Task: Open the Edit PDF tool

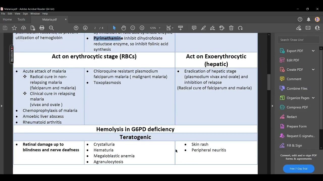Action: click(293, 60)
